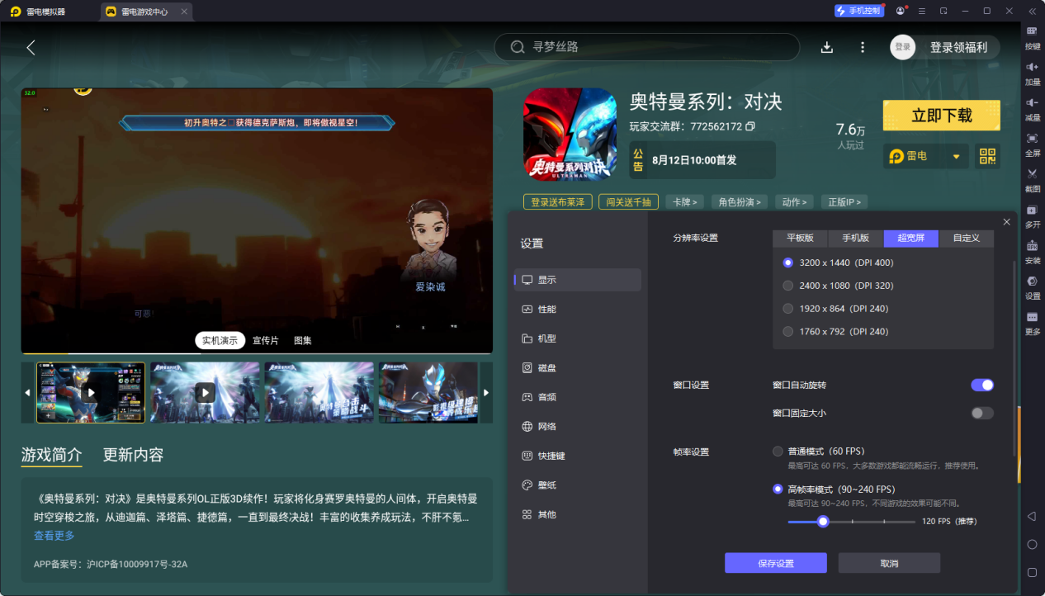The image size is (1045, 596).
Task: Copy the player group number
Action: [750, 126]
